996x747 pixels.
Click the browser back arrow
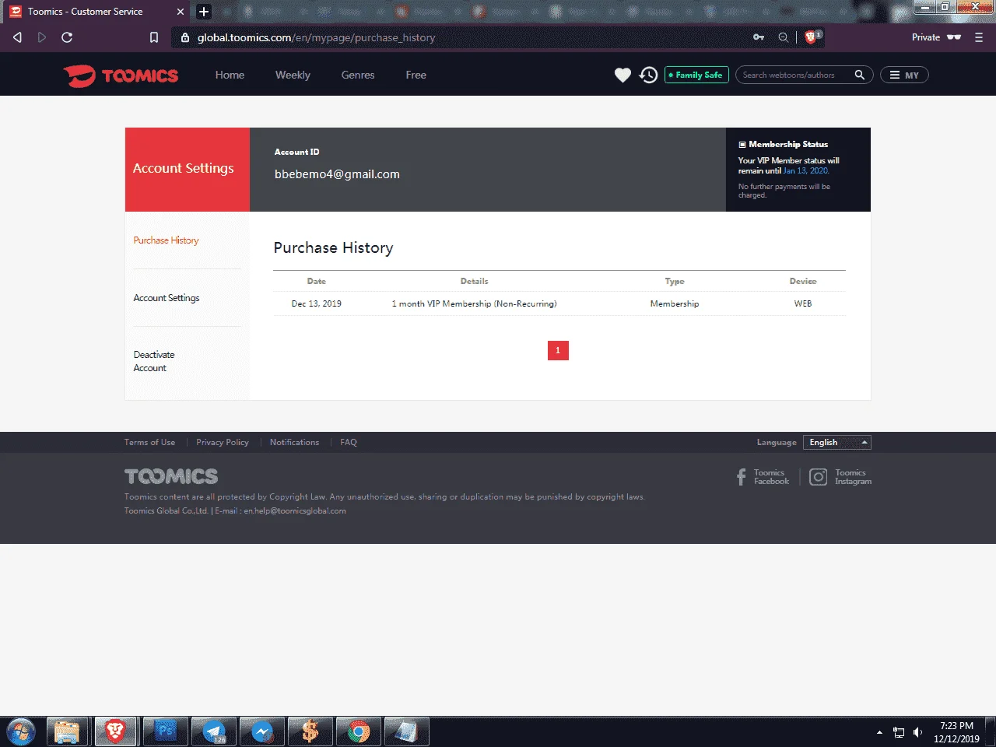tap(17, 37)
